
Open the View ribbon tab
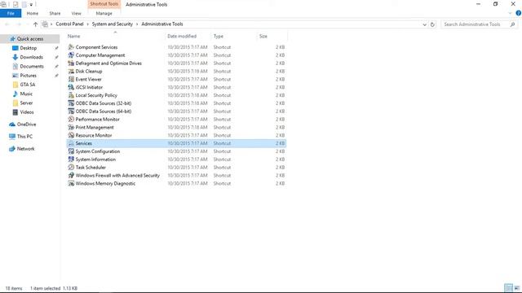(x=76, y=13)
